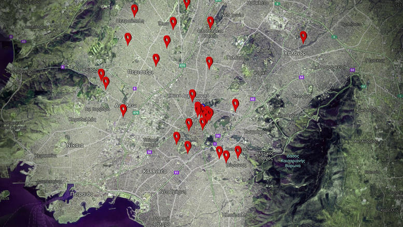Select the Νίκαια place label
Viewport: 403px width, 227px height.
click(75, 145)
